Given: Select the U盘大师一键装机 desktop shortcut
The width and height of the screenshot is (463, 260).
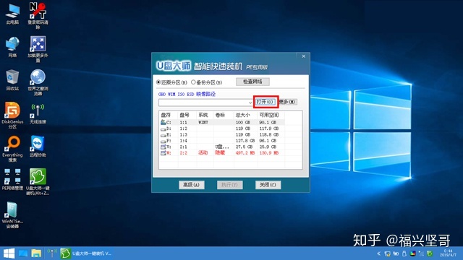Looking at the screenshot, I should tap(38, 182).
